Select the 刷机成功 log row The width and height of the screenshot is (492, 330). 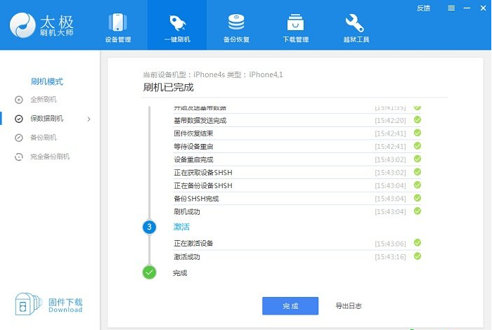pos(297,212)
